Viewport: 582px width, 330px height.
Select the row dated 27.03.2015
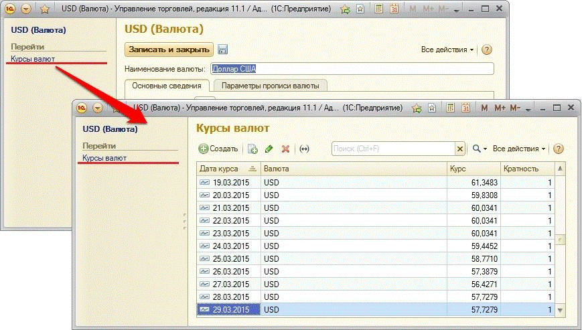point(376,284)
